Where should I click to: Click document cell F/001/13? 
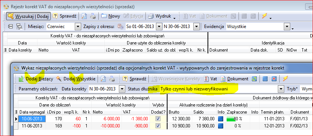pyautogui.click(x=301, y=119)
